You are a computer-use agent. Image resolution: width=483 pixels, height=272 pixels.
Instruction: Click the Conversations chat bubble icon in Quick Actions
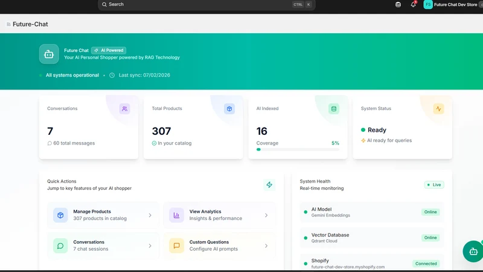60,246
